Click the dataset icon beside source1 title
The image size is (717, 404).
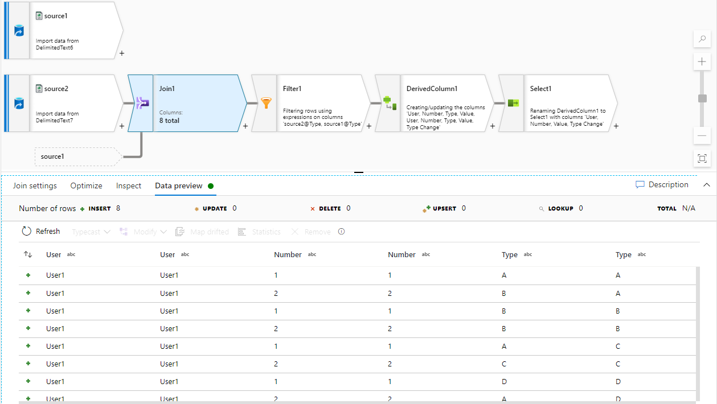coord(39,16)
